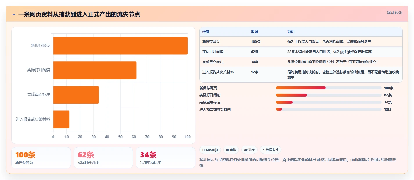Click the description starting 作为工作流入口数量
Image resolution: width=414 pixels, height=180 pixels.
329,42
